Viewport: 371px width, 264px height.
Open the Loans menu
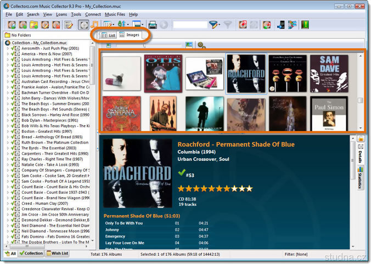click(61, 14)
